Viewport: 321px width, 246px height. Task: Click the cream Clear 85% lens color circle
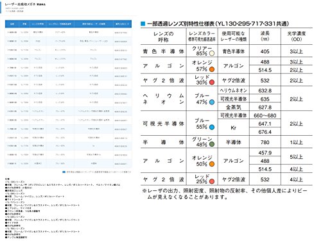pos(212,53)
